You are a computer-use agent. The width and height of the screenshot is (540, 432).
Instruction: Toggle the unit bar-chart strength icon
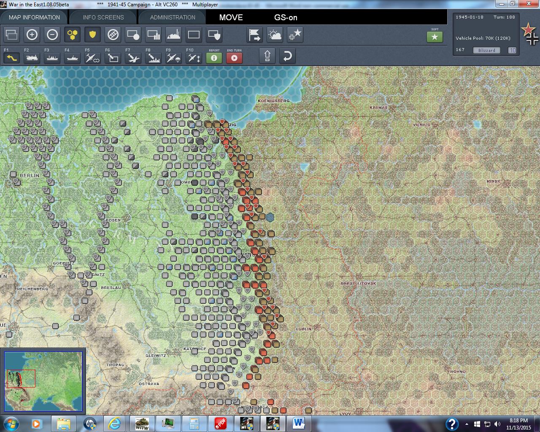click(154, 35)
